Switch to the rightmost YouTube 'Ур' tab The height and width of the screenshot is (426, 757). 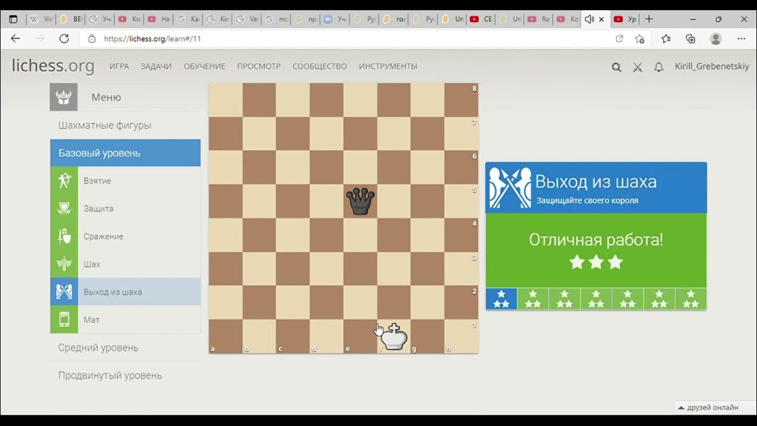(x=625, y=19)
